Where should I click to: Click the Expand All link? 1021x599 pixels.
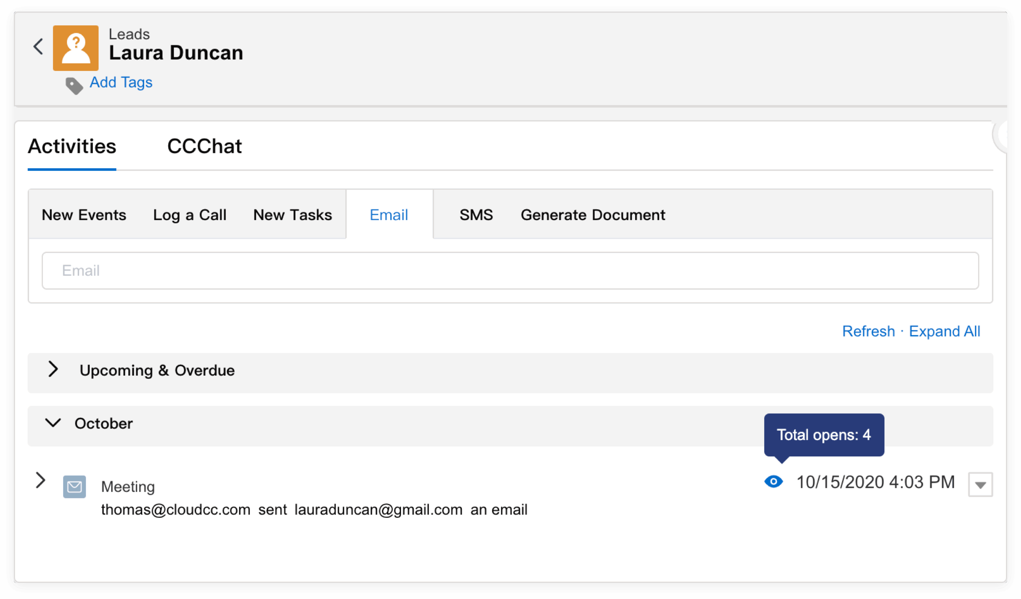(x=944, y=331)
